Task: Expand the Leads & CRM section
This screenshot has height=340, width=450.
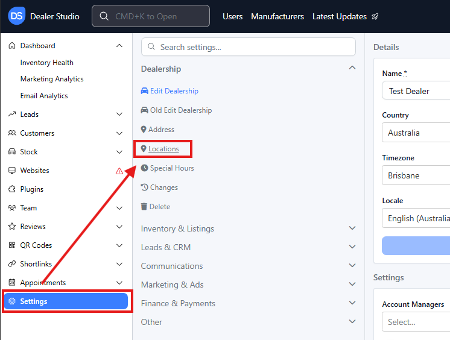Action: pos(352,247)
